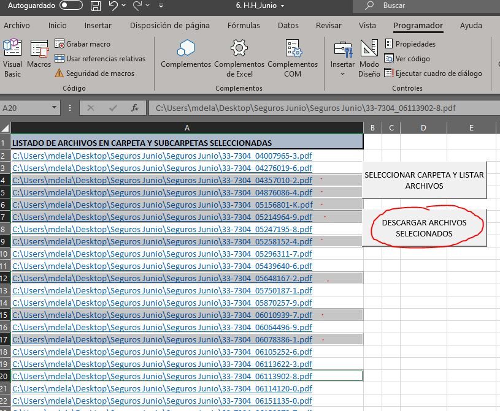Click DESCARGAR ARCHIVOS SELECIONADOS button
This screenshot has width=500, height=411.
[x=424, y=228]
